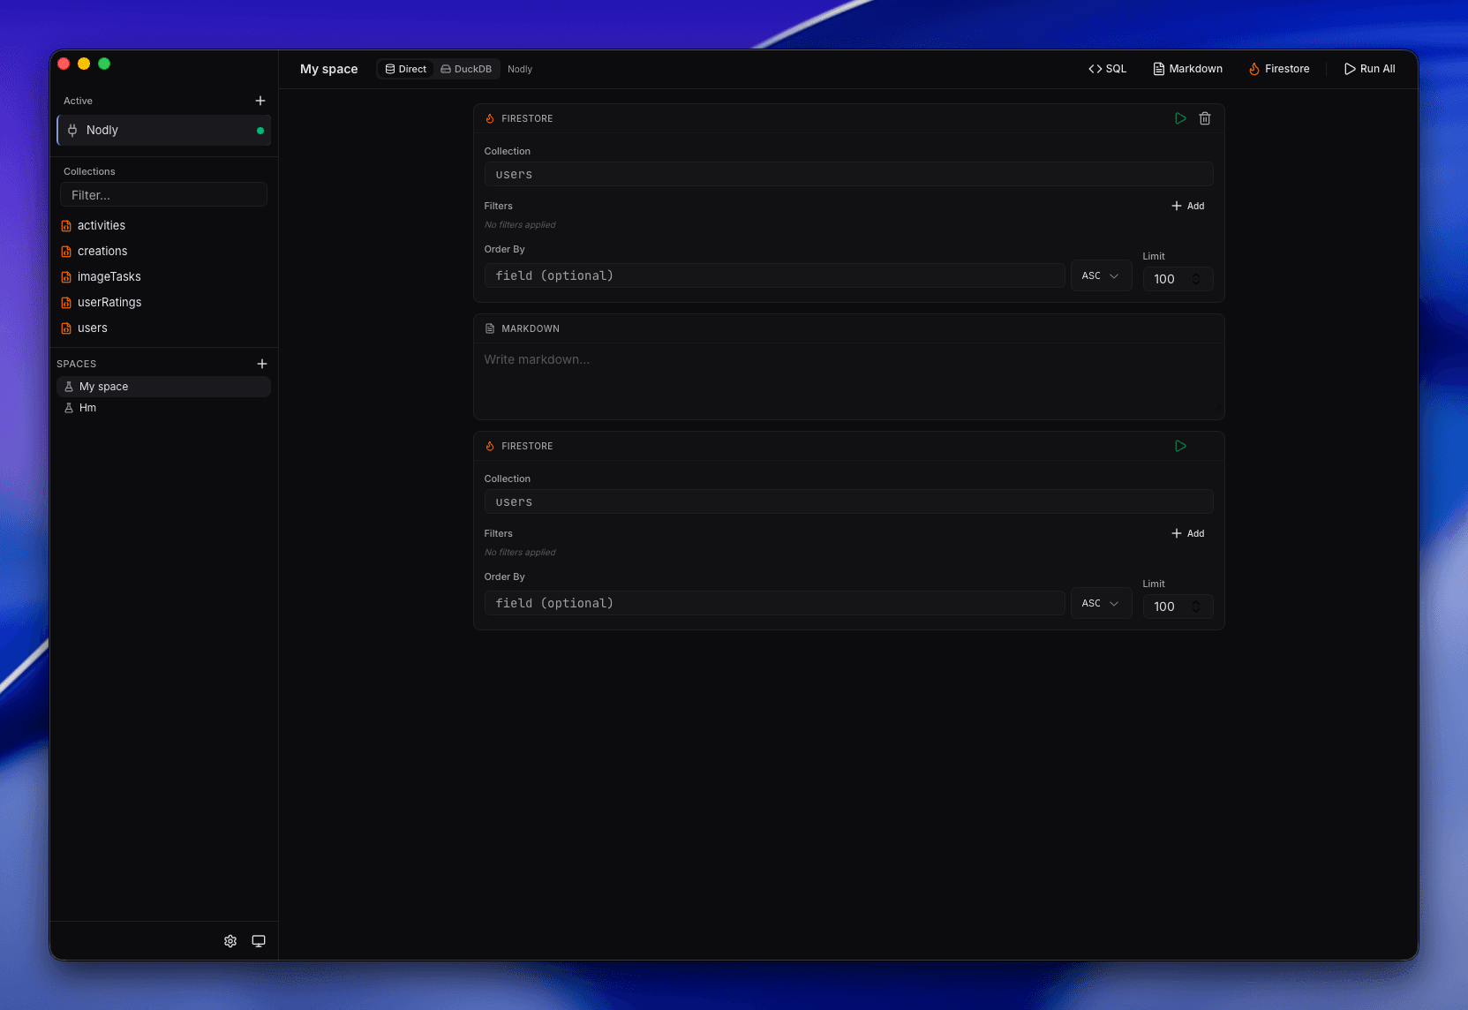Click the monitor icon at bottom left
Image resolution: width=1468 pixels, height=1010 pixels.
point(259,941)
